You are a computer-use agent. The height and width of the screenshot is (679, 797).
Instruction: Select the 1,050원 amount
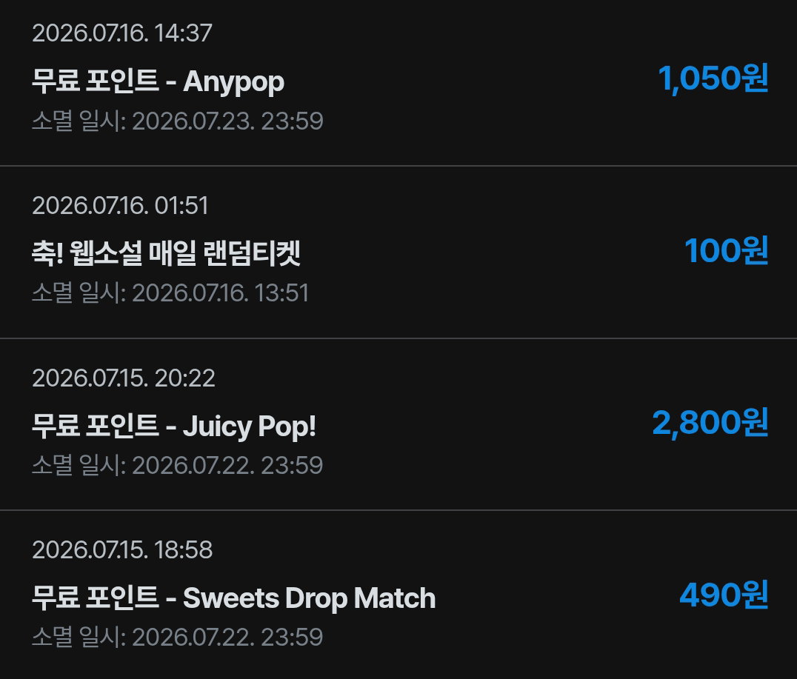(713, 78)
